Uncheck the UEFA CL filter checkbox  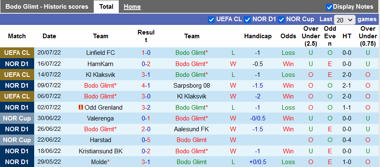[211, 20]
